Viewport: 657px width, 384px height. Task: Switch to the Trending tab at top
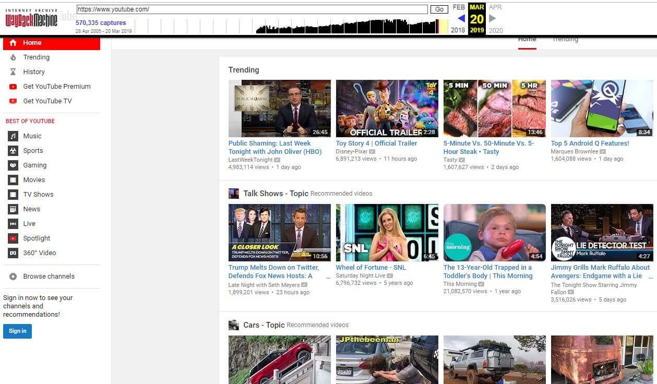565,39
